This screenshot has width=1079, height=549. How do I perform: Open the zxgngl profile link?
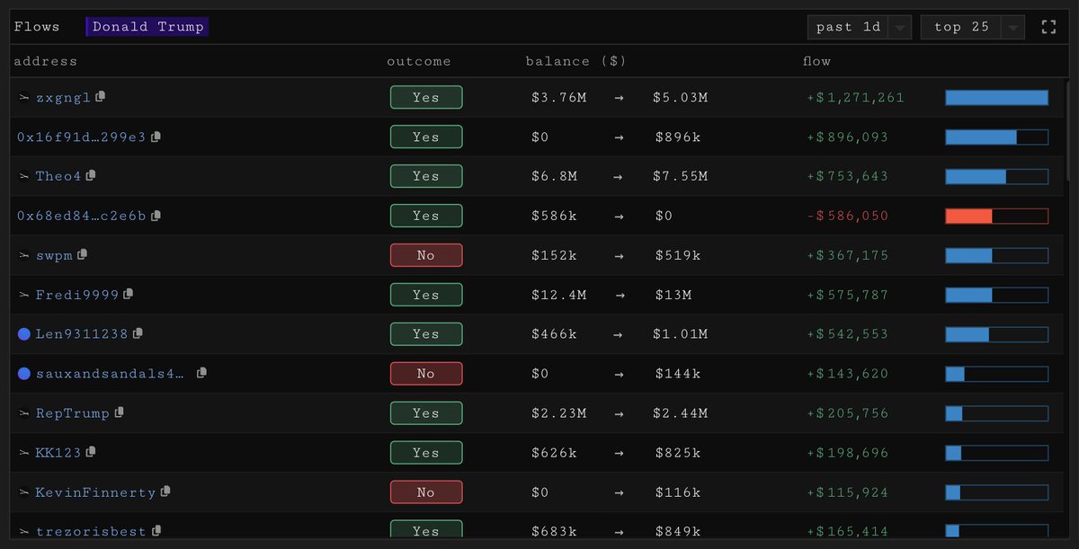pyautogui.click(x=63, y=98)
